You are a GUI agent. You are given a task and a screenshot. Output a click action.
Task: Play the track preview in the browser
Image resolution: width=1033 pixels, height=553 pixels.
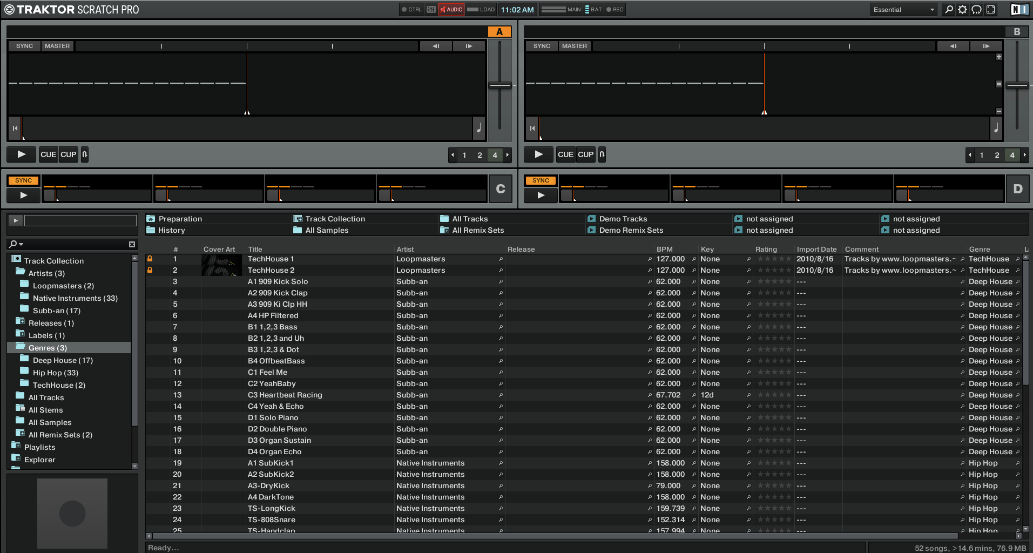(x=16, y=220)
